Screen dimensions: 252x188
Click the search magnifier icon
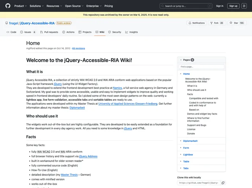(x=163, y=6)
